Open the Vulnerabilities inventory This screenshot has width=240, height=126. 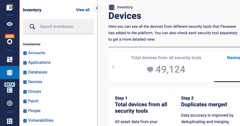(38, 120)
